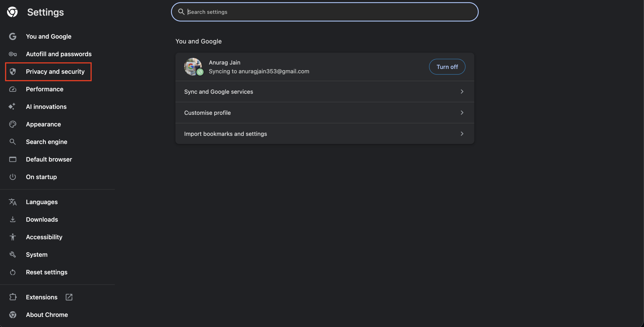Click the Search settings input field
Viewport: 644px width, 327px height.
pyautogui.click(x=325, y=12)
